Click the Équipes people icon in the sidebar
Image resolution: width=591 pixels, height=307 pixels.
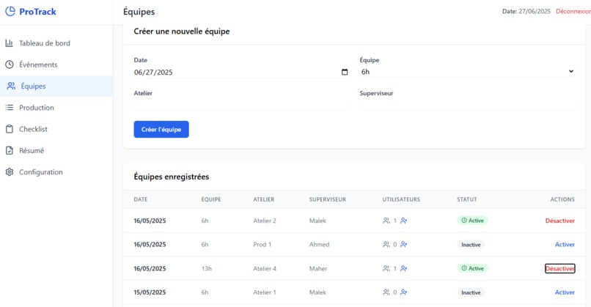point(11,86)
